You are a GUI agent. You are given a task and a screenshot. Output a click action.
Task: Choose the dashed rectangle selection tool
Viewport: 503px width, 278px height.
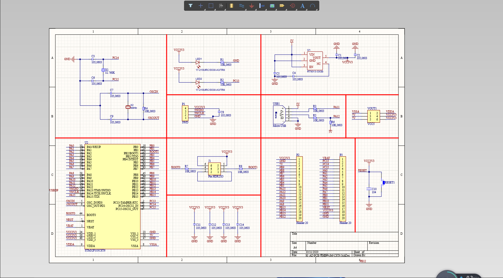tap(211, 6)
